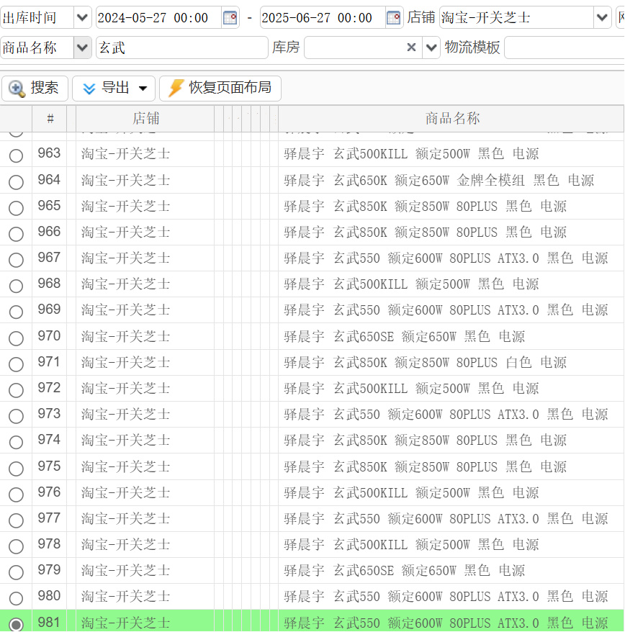
Task: Click row number 973
Action: pyautogui.click(x=49, y=414)
